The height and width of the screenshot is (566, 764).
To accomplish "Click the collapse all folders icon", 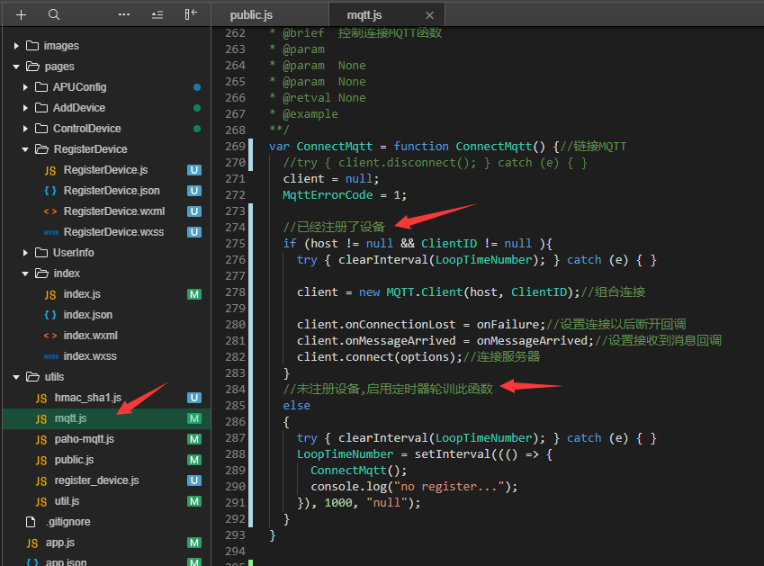I will 157,15.
